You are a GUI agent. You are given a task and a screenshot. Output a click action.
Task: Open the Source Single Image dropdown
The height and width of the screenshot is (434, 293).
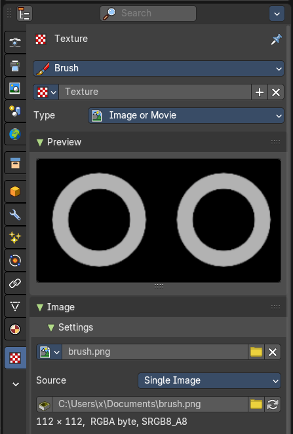pyautogui.click(x=209, y=380)
